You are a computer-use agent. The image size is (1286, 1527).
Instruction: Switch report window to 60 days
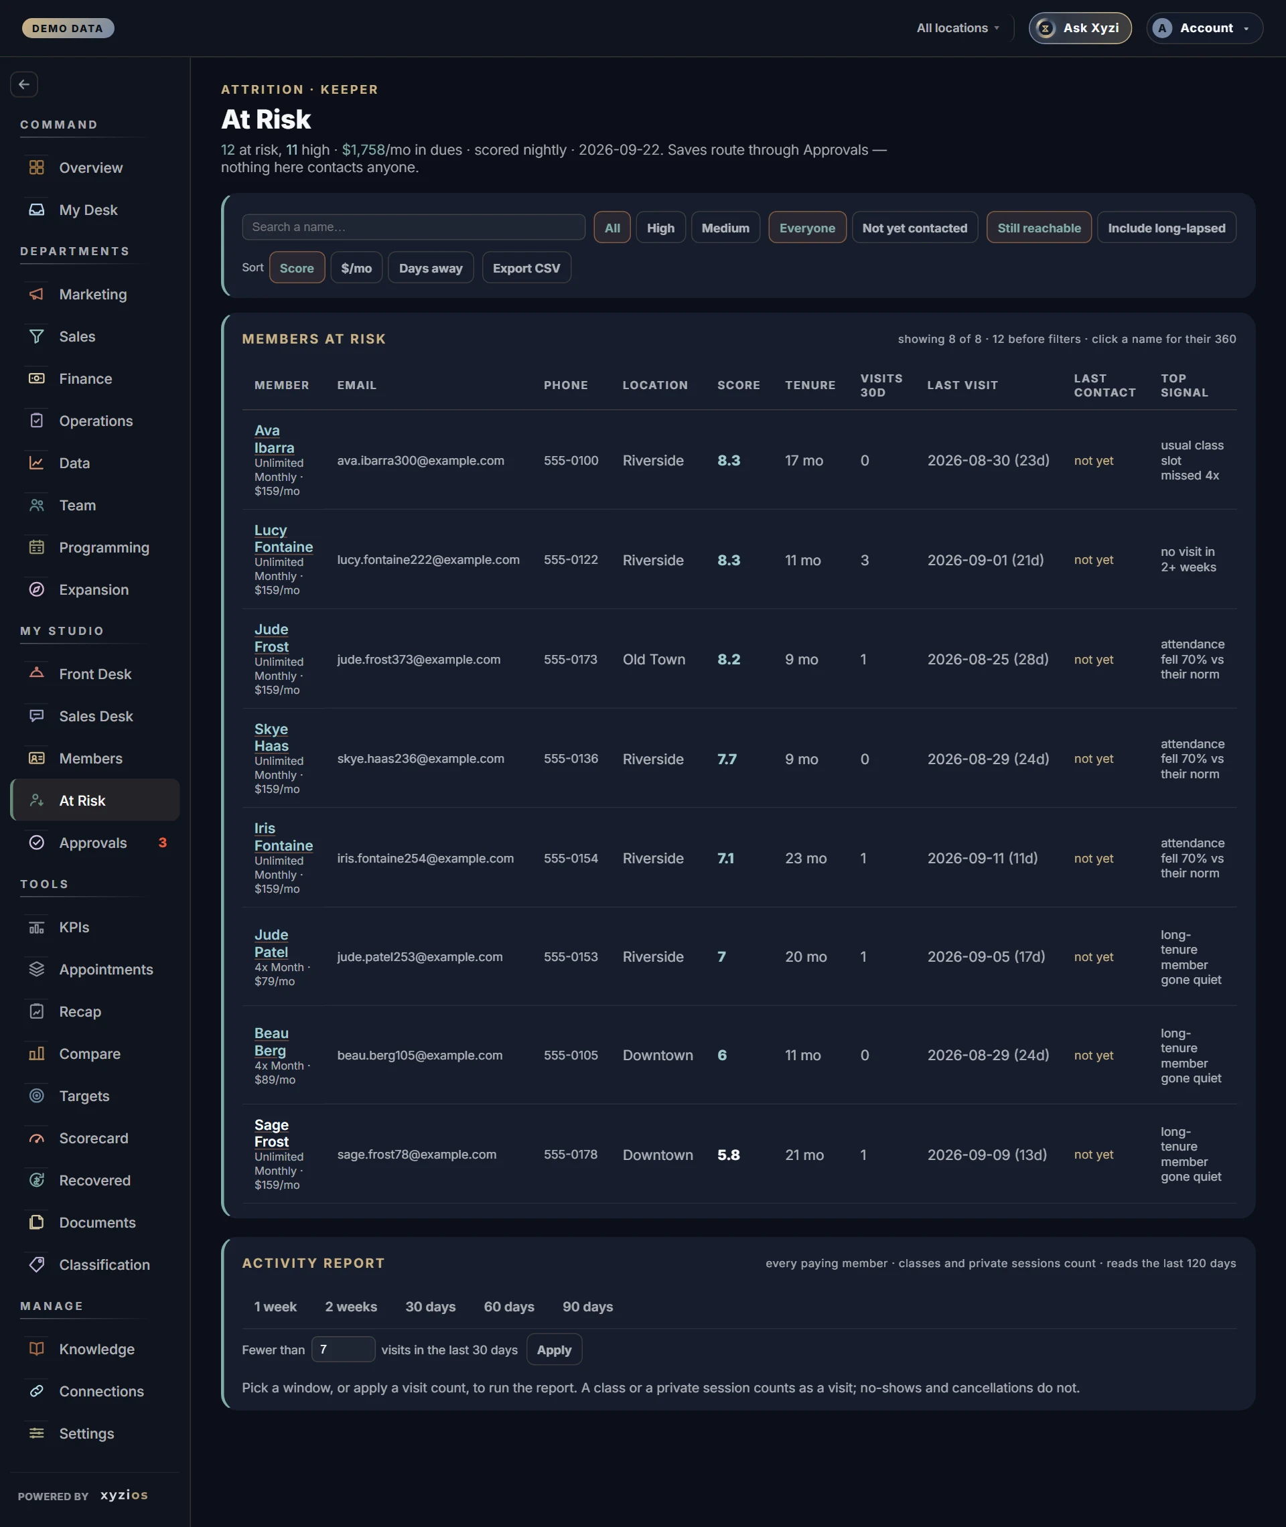(x=509, y=1307)
